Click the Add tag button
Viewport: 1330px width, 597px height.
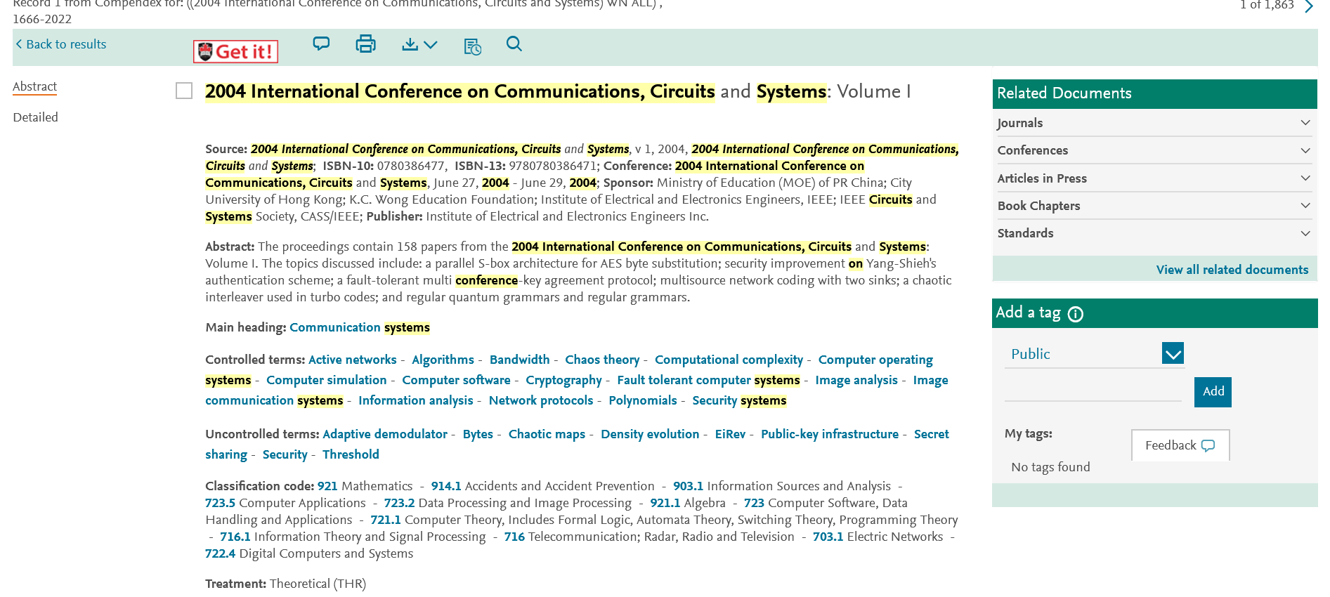tap(1213, 392)
